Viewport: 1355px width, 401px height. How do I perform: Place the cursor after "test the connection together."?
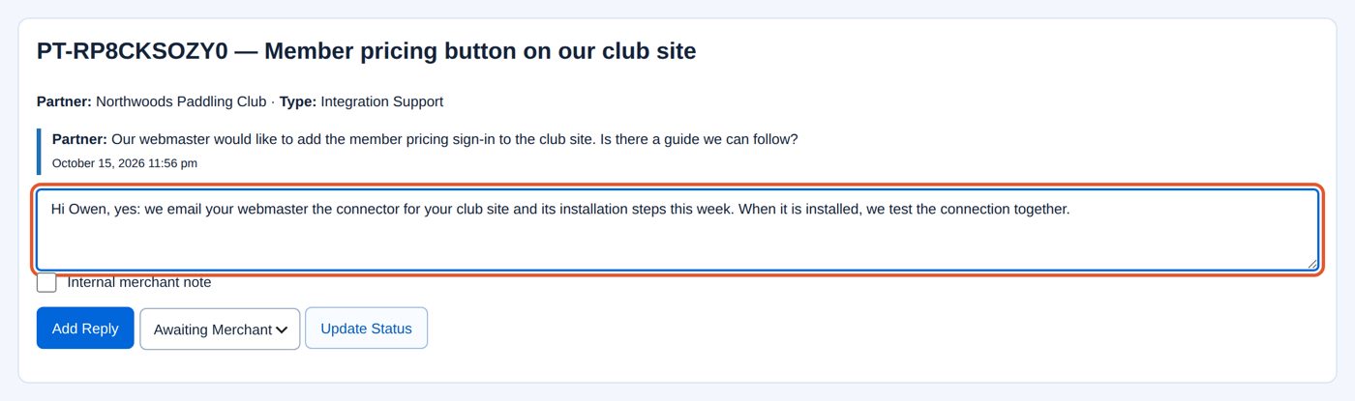[1071, 209]
